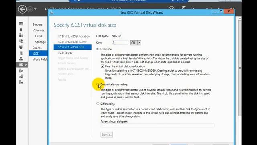The width and height of the screenshot is (257, 145).
Task: Select the highlighted File and Storage Services icon
Action: tap(21, 64)
